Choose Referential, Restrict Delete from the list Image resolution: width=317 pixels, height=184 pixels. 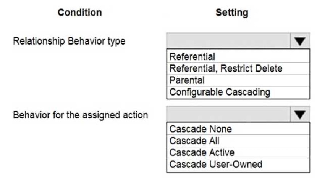coord(238,69)
